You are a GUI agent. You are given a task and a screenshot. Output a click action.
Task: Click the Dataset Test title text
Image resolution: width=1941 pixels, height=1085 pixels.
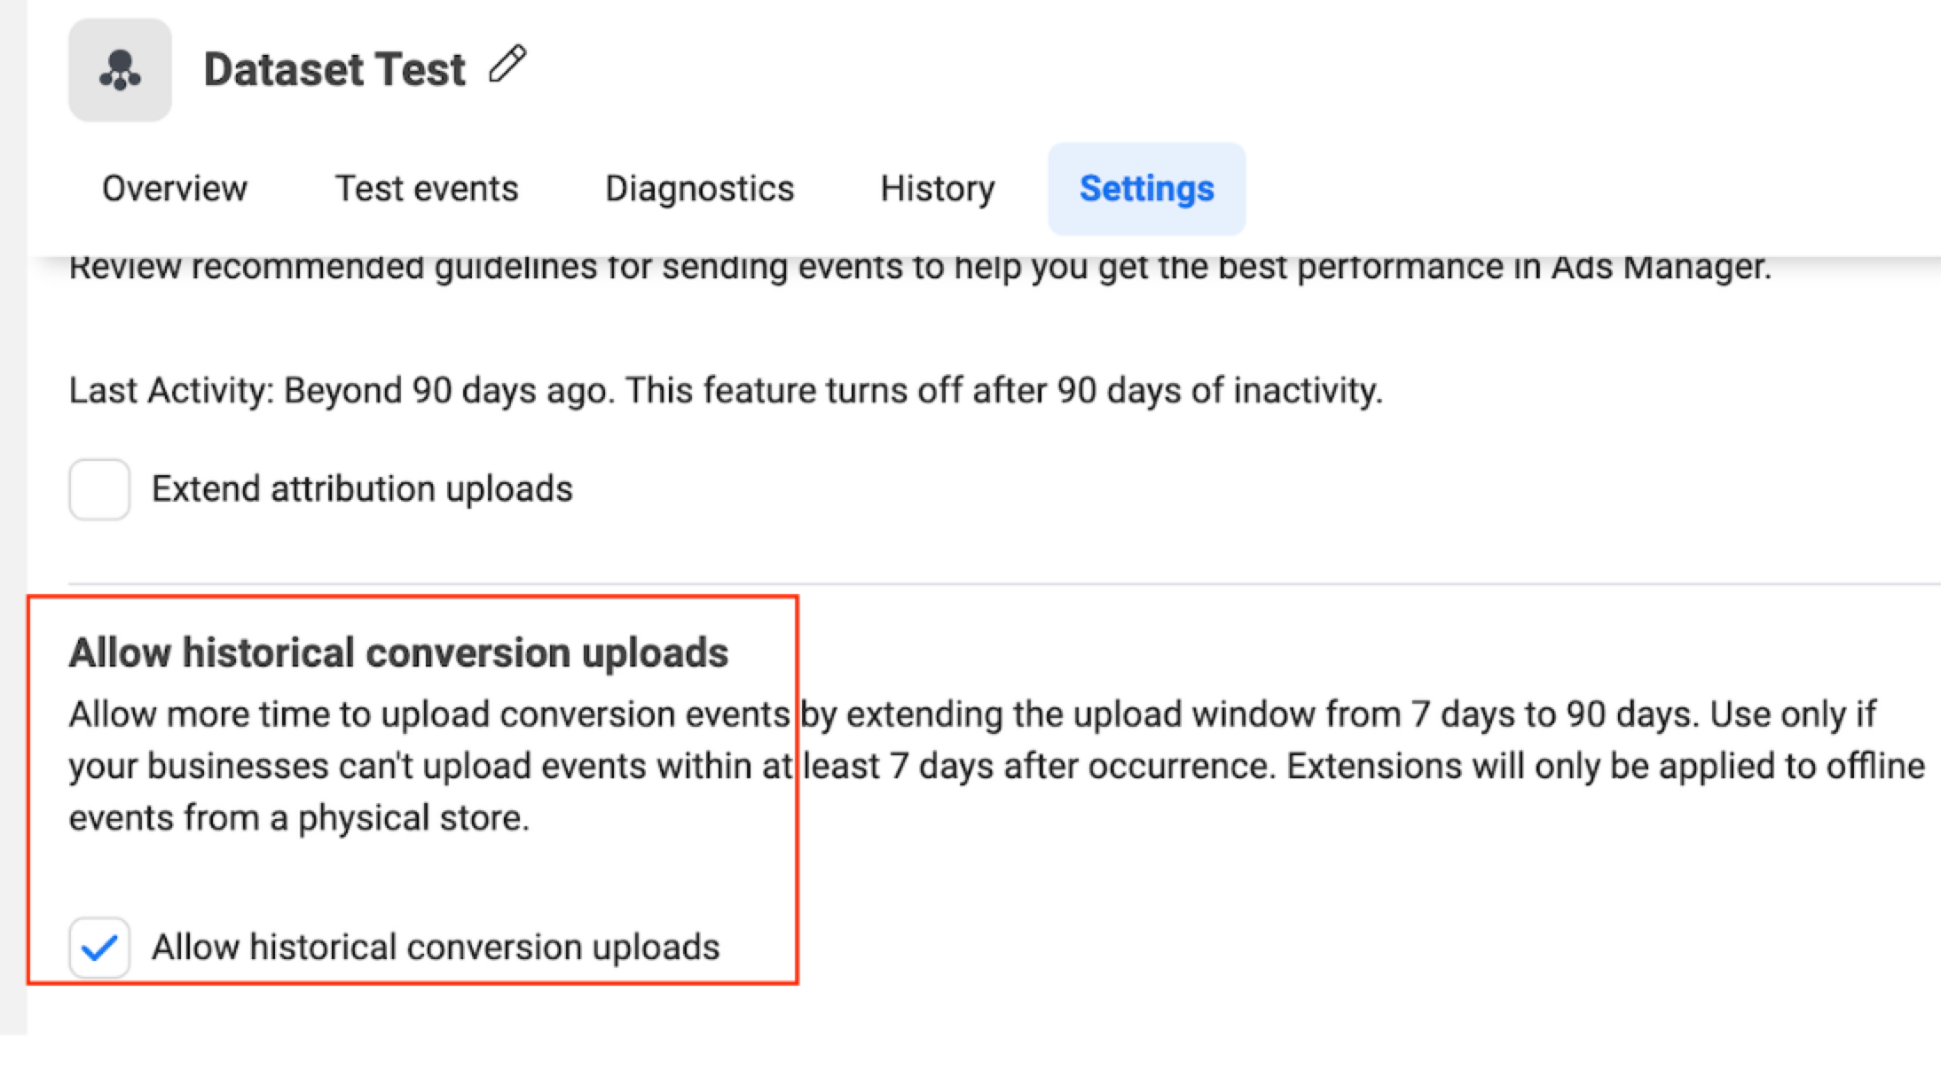334,69
